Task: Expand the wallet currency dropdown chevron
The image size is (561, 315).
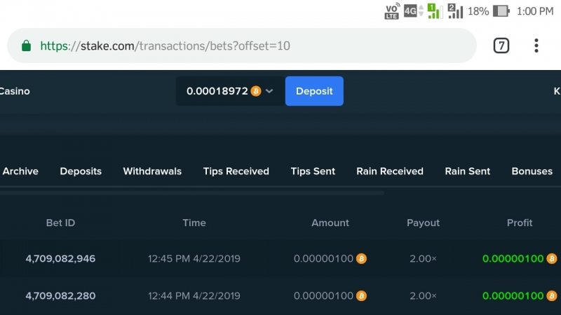Action: (x=269, y=91)
